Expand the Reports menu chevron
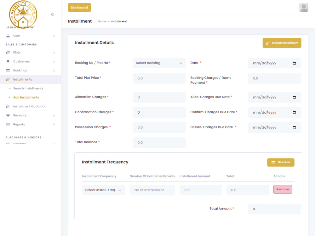 (x=54, y=124)
